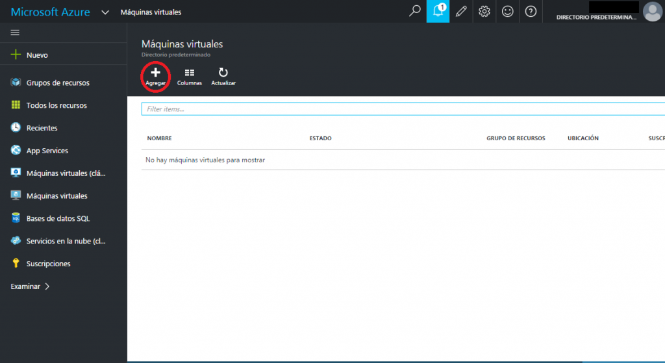Viewport: 665px width, 363px height.
Task: Select Grupos de recursos in sidebar
Action: tap(57, 83)
